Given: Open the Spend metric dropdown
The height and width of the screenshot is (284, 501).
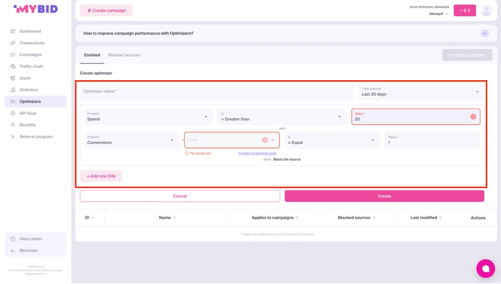Looking at the screenshot, I should click(148, 116).
